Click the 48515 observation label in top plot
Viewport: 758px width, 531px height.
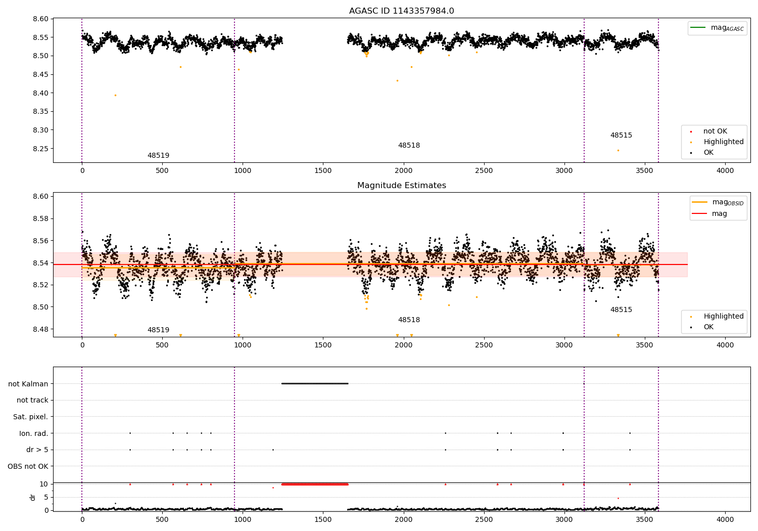click(621, 136)
